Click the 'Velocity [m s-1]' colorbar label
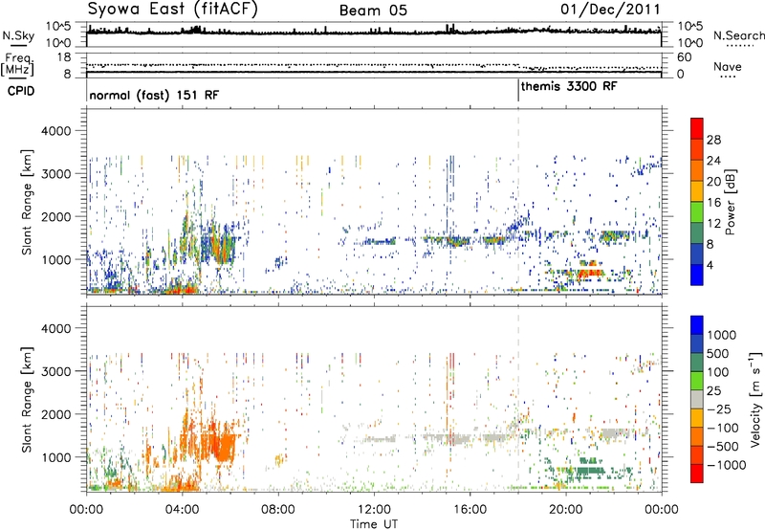The image size is (765, 530). click(755, 399)
